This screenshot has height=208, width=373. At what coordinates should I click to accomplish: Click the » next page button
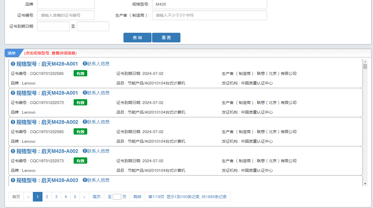pos(84,197)
